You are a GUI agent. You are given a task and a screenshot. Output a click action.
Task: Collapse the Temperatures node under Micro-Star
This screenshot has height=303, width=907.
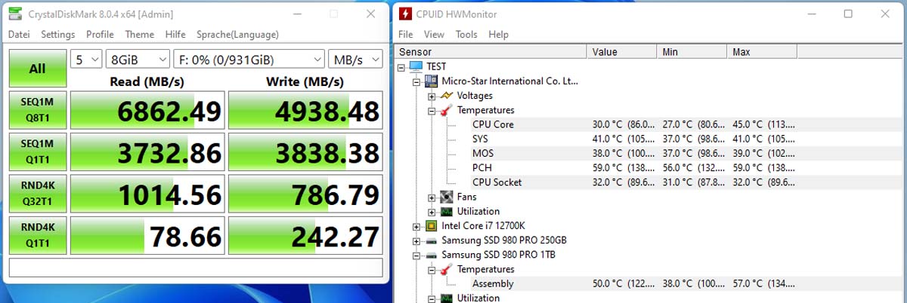(432, 110)
